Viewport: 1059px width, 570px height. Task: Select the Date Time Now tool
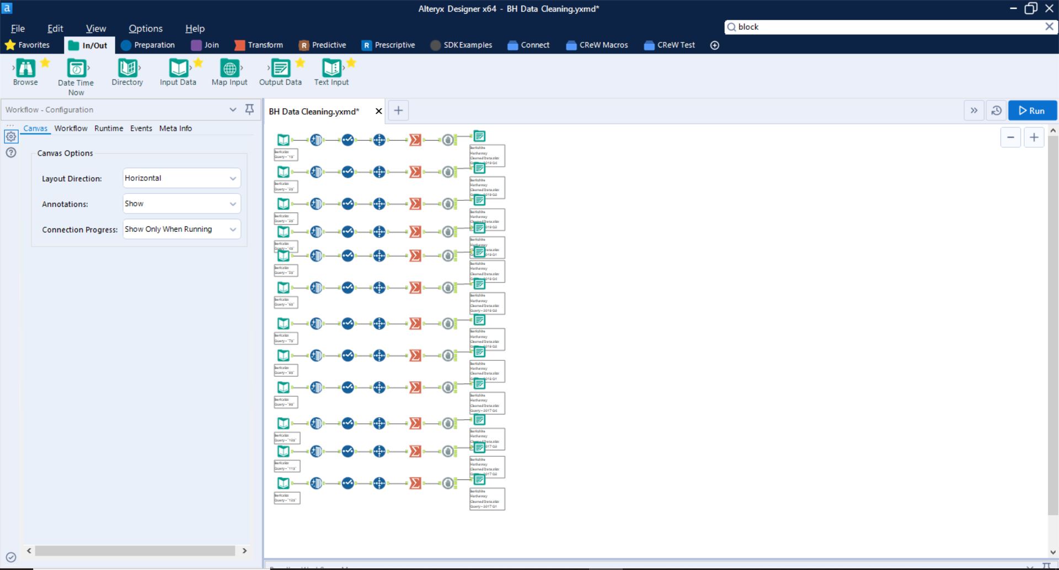tap(76, 72)
